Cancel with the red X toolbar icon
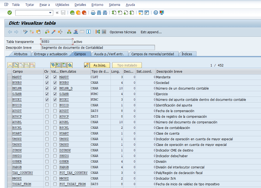The width and height of the screenshot is (261, 188). coord(84,13)
